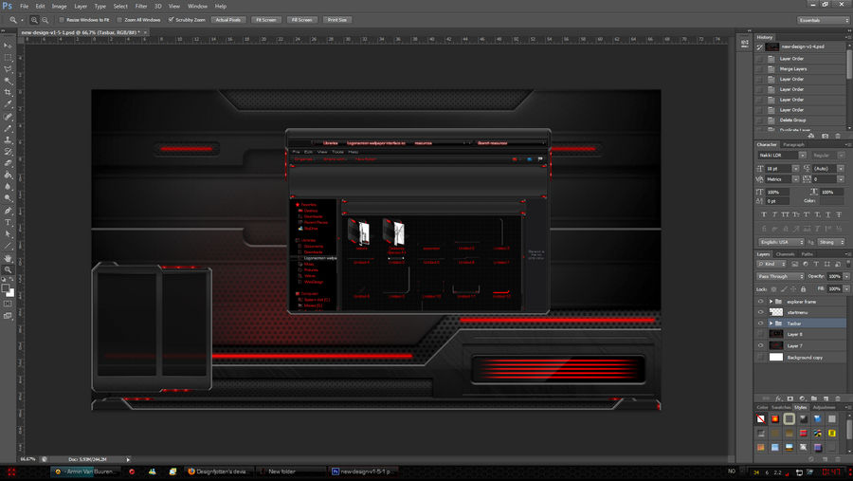Hide the Taskbar group
853x481 pixels.
point(760,324)
